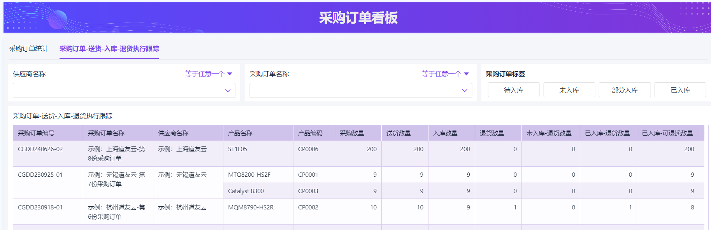This screenshot has width=711, height=230.
Task: Click 已入库-退货数量 column header
Action: tap(608, 133)
